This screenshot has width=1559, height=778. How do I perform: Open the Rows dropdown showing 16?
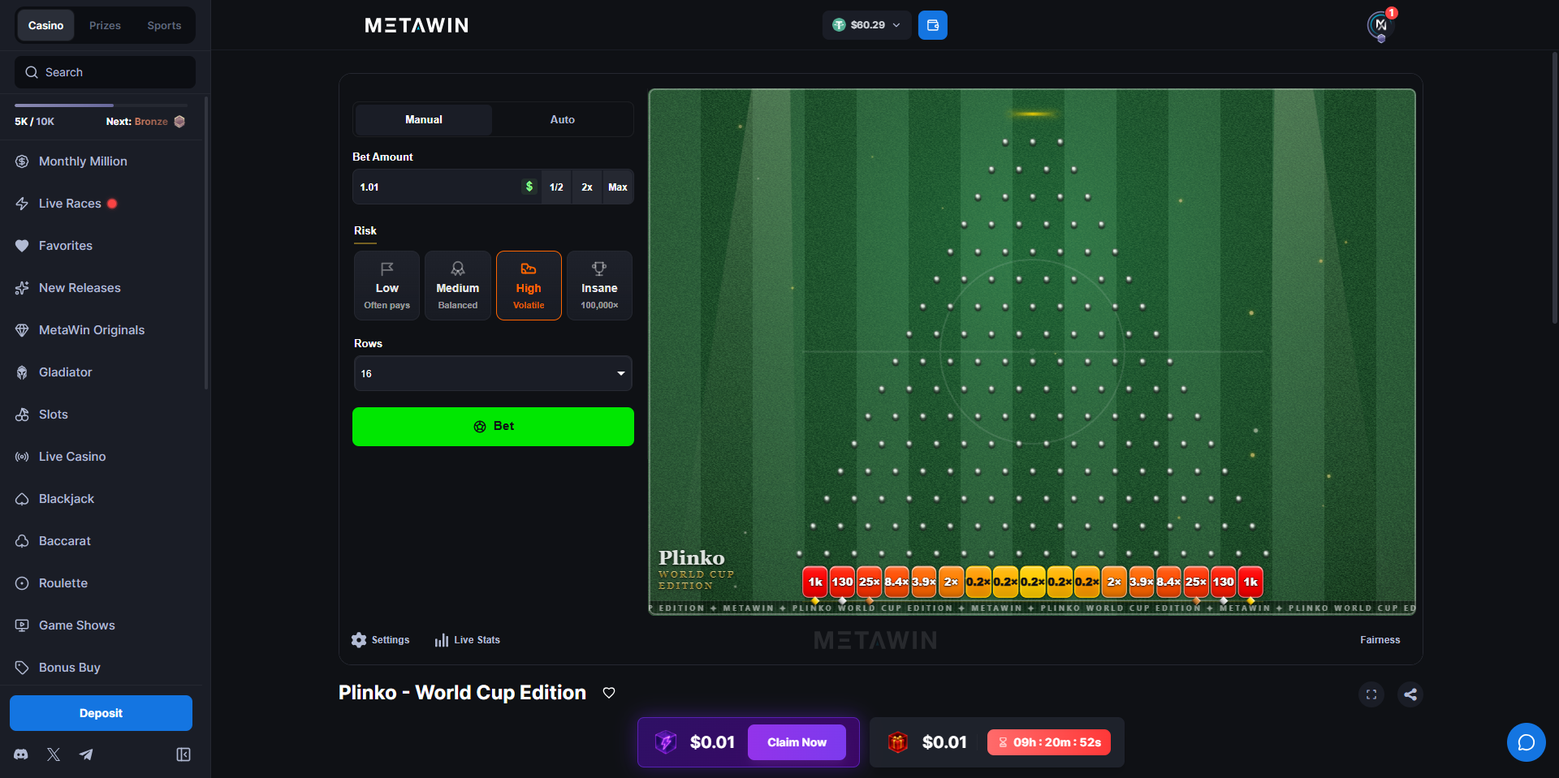pos(493,373)
